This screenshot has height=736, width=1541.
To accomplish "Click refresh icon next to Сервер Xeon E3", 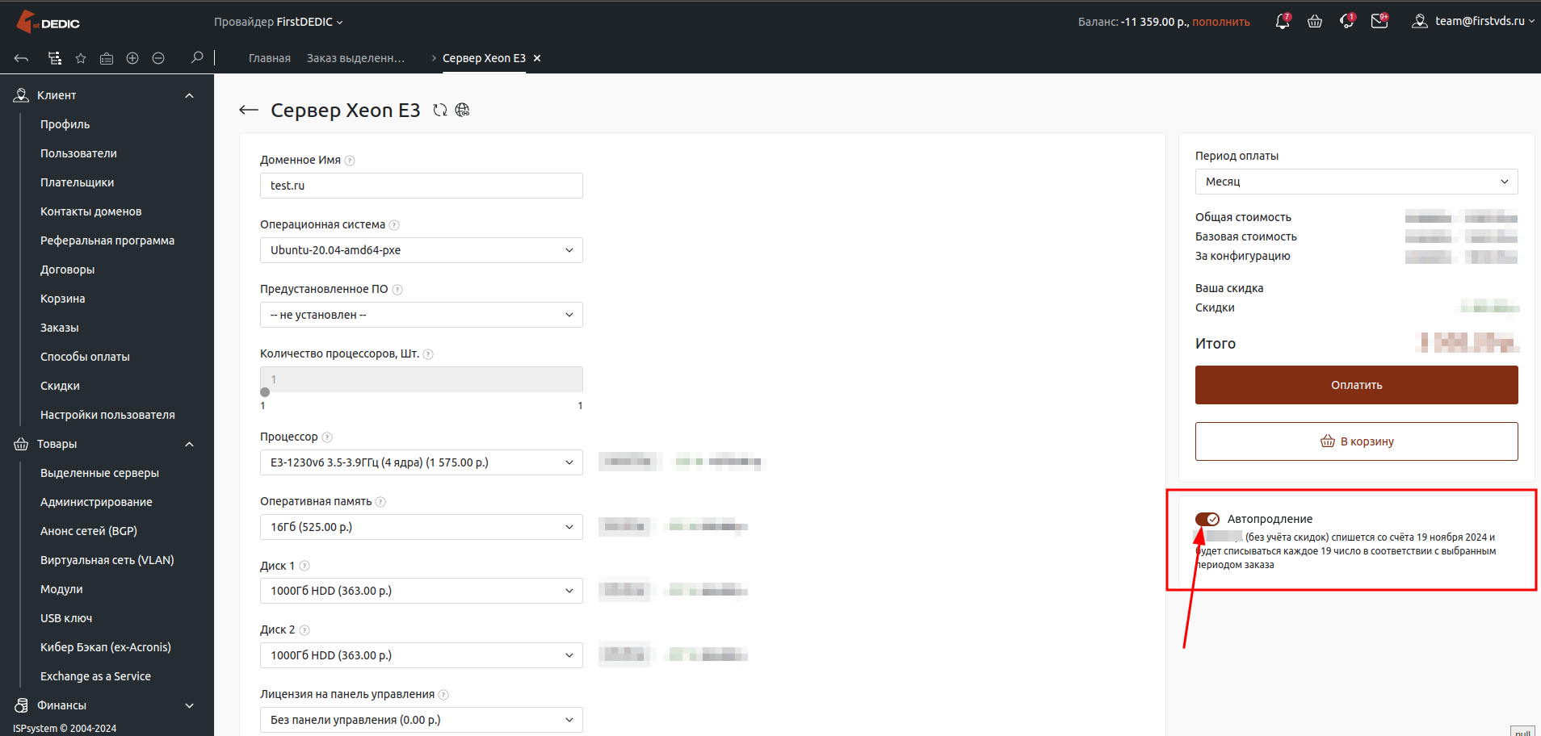I will pyautogui.click(x=440, y=111).
